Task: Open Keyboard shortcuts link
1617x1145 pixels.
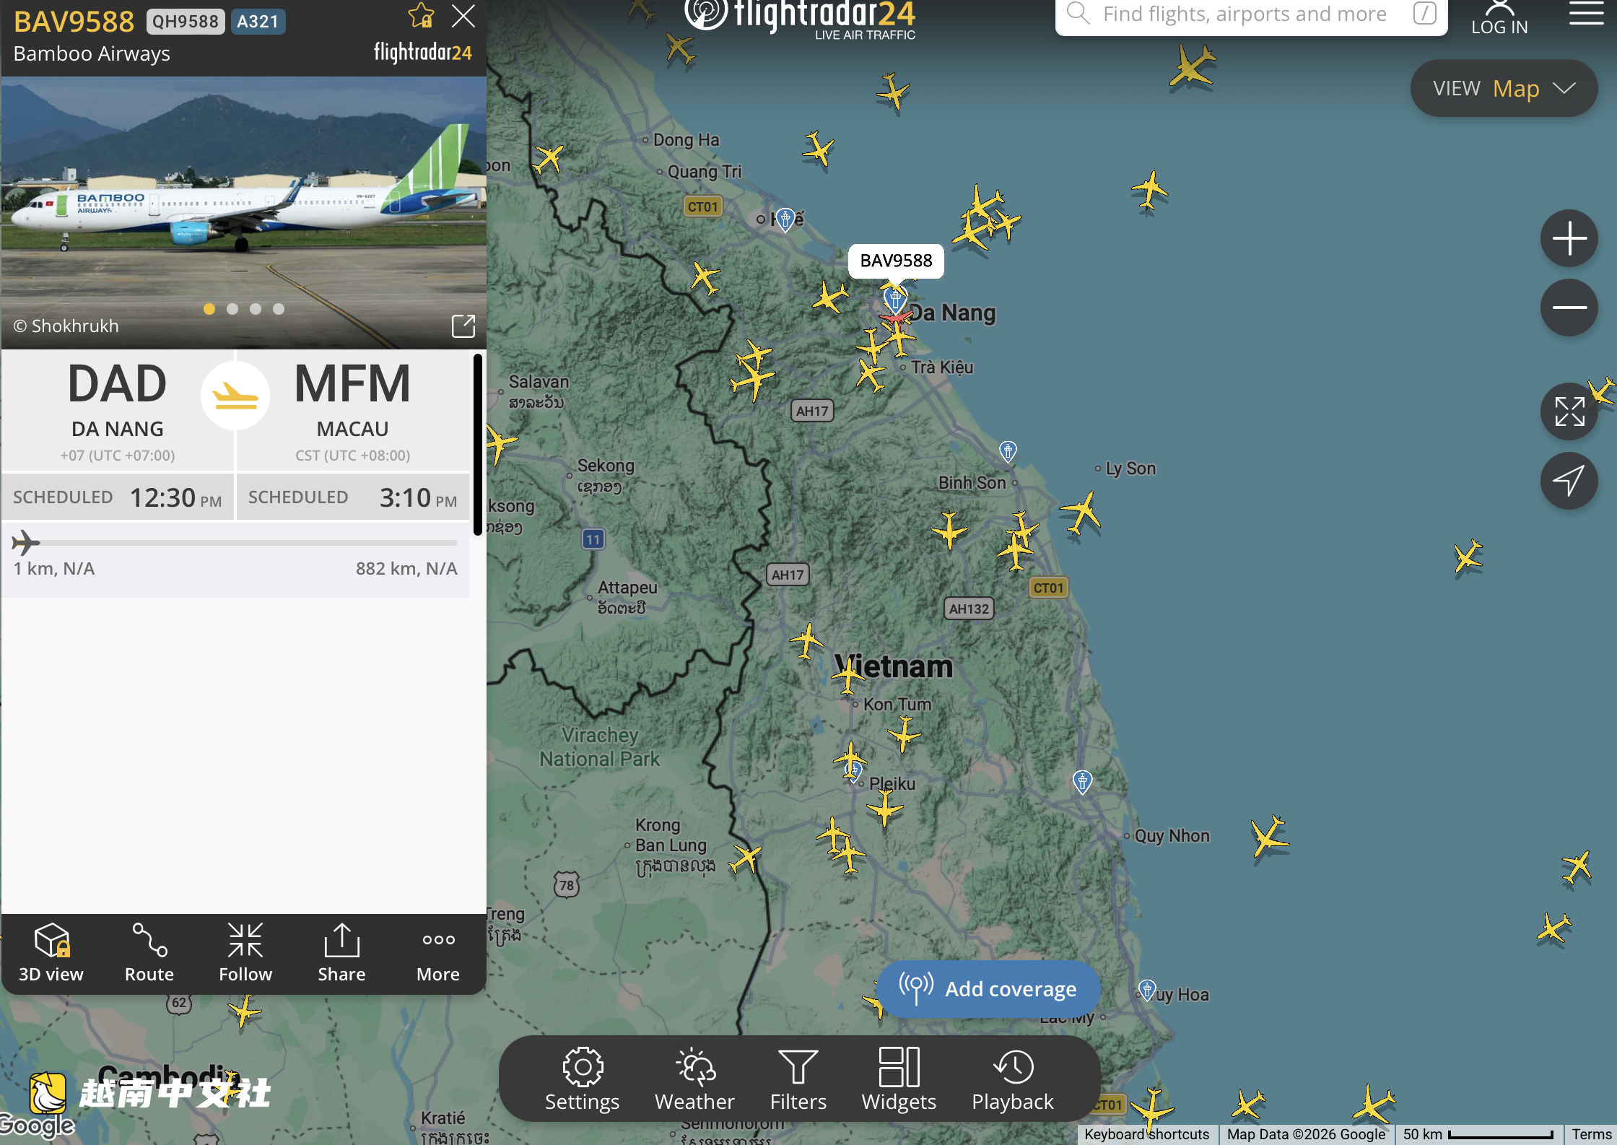Action: click(x=1146, y=1134)
